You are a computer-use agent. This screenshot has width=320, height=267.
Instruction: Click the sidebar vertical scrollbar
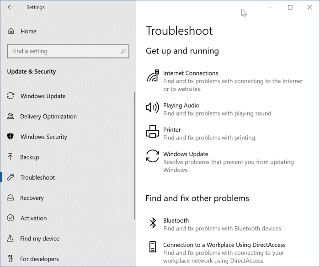point(135,156)
